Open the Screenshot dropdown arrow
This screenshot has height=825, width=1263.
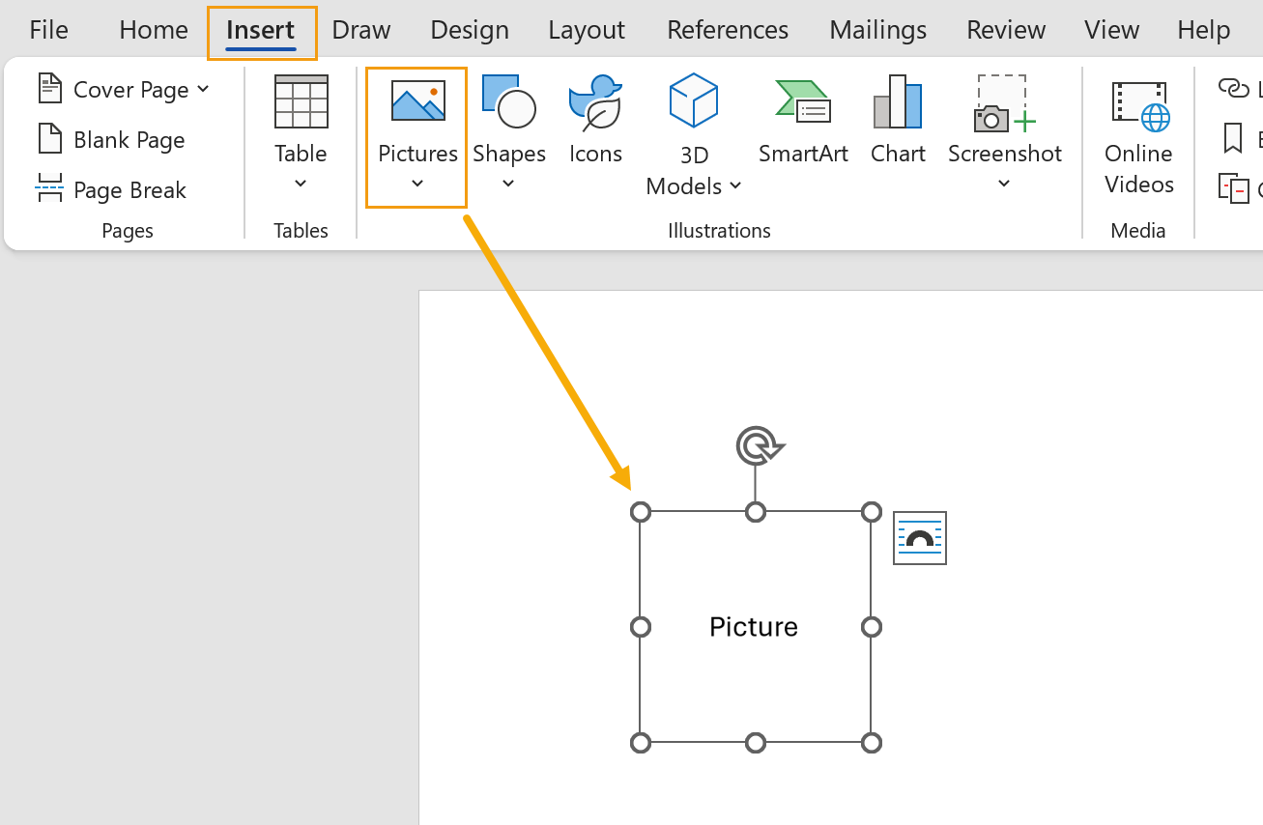[1005, 183]
